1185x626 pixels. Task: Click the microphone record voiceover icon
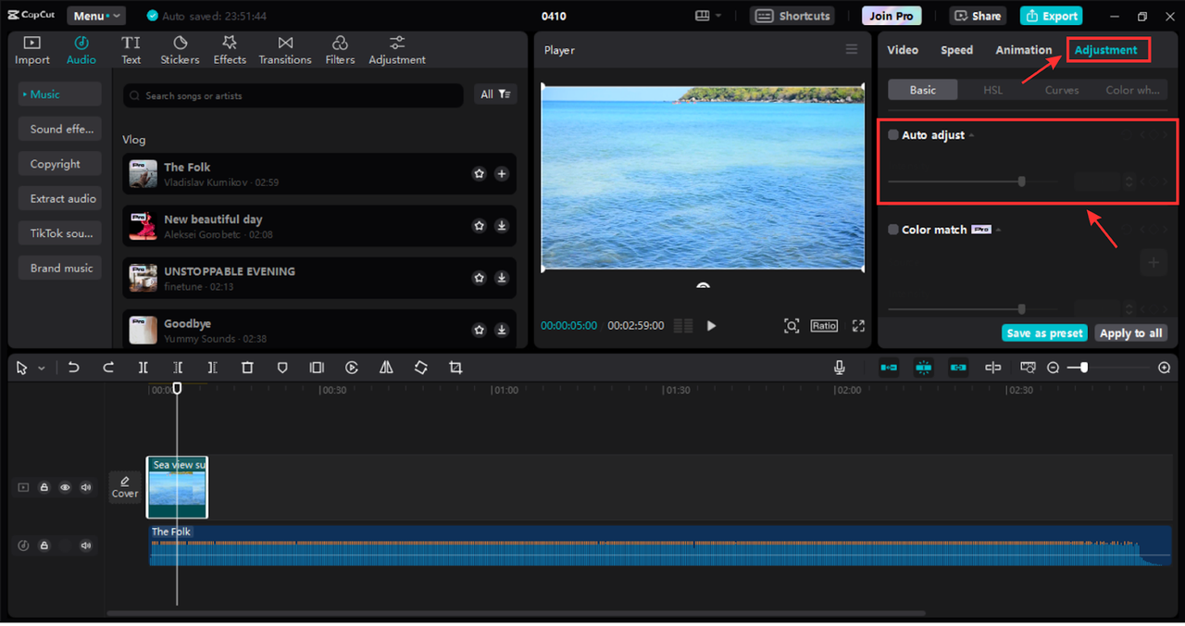[x=839, y=368]
